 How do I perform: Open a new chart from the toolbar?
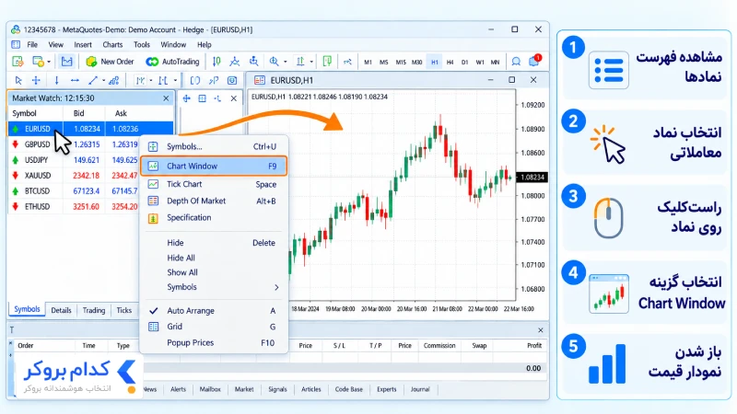click(18, 62)
